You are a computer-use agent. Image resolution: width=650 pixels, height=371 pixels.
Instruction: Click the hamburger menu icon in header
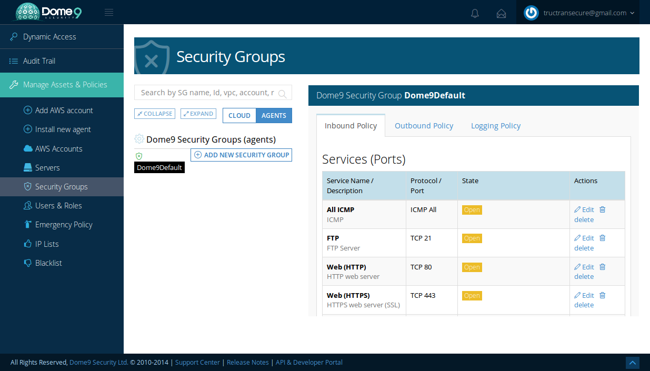(x=109, y=13)
